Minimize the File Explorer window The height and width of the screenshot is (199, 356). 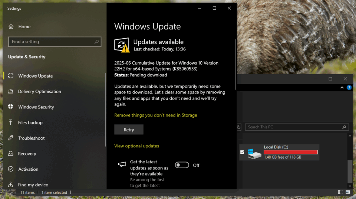coord(316,79)
